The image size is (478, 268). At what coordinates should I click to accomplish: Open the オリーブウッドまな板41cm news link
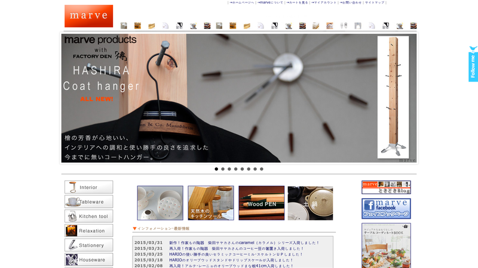tap(231, 266)
